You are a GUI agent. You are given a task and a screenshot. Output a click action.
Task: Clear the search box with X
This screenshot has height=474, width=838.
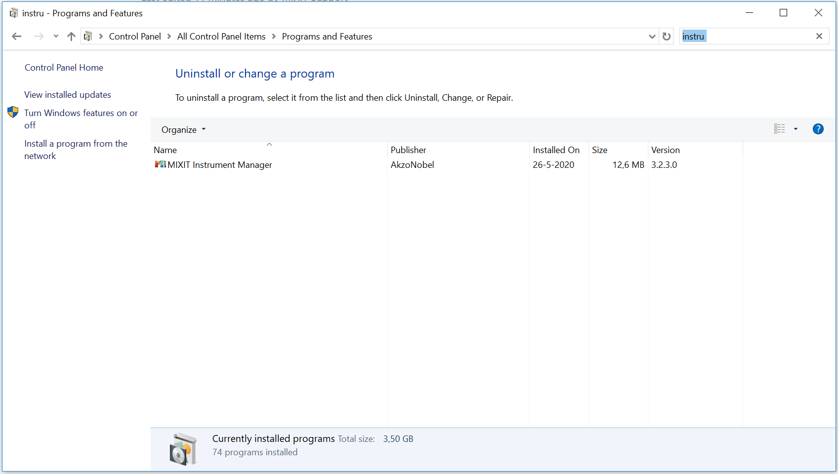point(819,36)
